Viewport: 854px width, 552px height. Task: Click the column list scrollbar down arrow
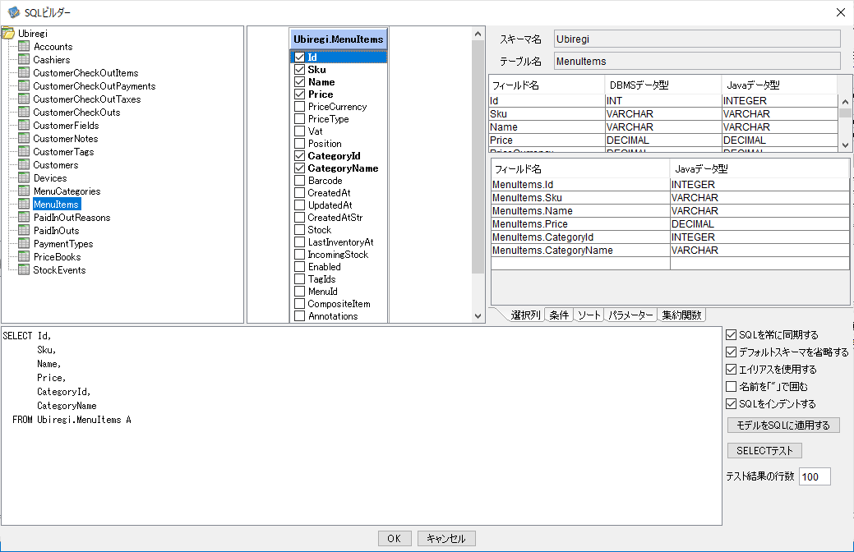click(x=478, y=315)
